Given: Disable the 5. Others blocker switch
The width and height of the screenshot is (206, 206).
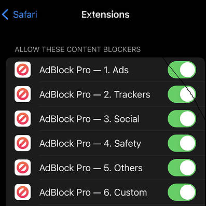Looking at the screenshot, I should click(182, 168).
